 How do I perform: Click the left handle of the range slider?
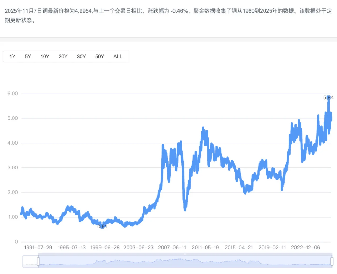(x=38, y=261)
